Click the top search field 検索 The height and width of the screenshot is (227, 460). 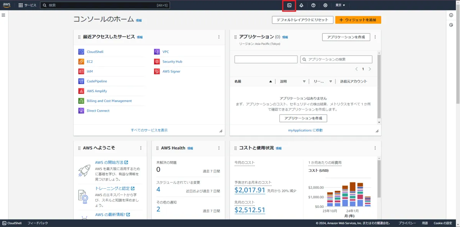[x=105, y=5]
